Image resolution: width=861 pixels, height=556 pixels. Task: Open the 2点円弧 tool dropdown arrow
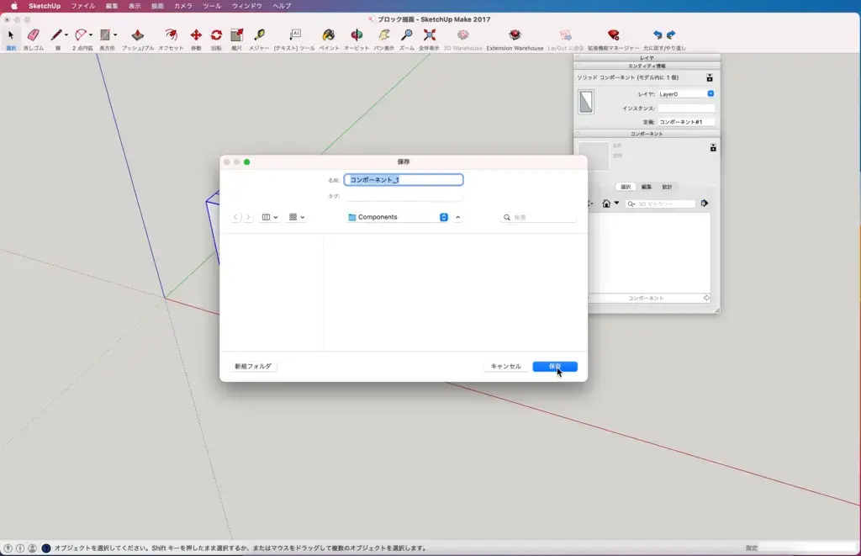click(x=91, y=35)
